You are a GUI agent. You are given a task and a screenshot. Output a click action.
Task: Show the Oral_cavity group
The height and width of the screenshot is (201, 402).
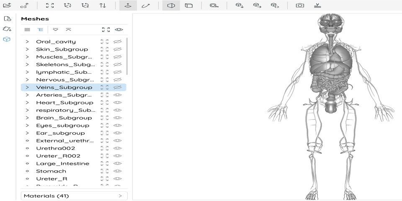tap(117, 41)
